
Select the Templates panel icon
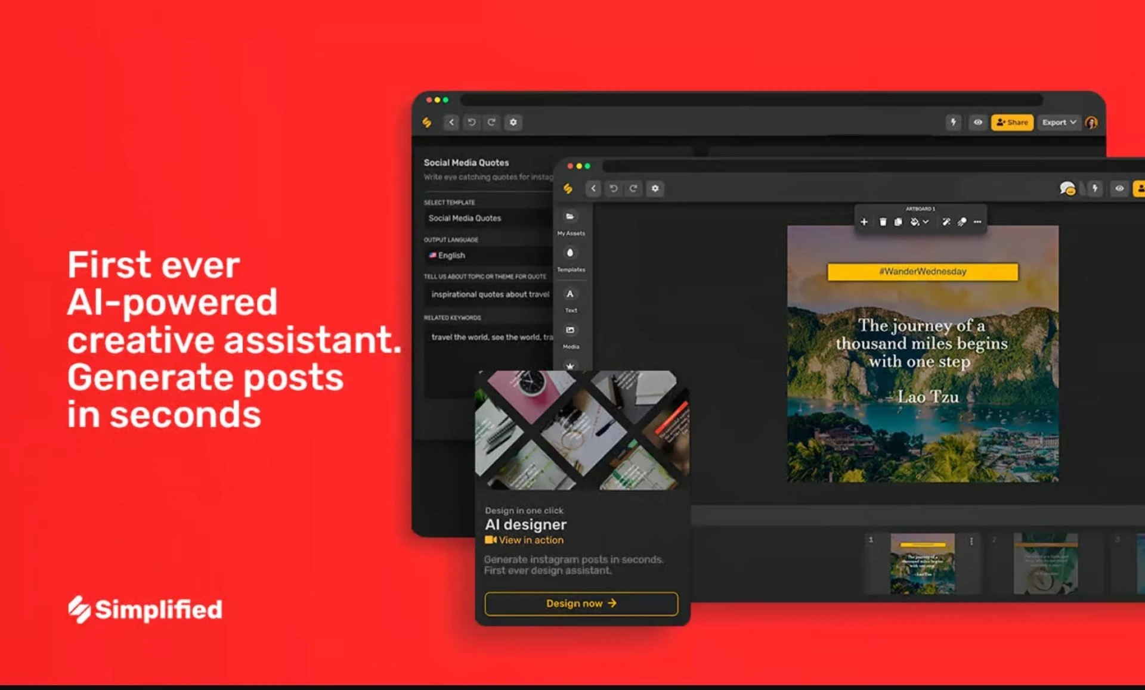571,253
